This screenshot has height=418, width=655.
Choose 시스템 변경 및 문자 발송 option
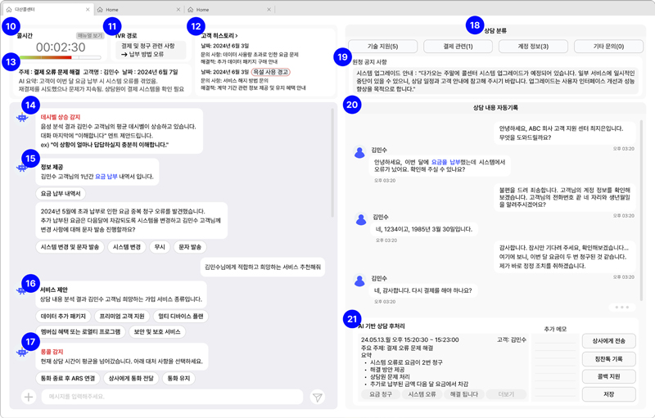click(x=70, y=247)
